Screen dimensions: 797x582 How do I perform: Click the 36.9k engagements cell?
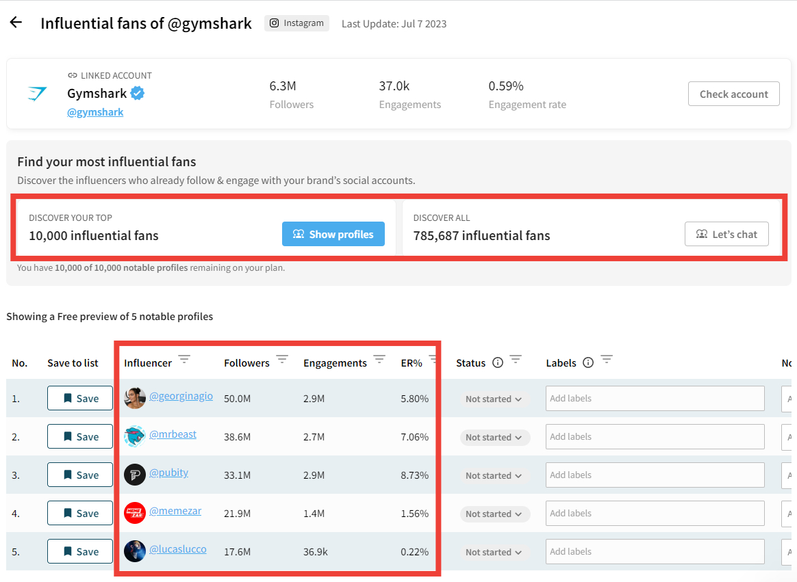point(316,552)
